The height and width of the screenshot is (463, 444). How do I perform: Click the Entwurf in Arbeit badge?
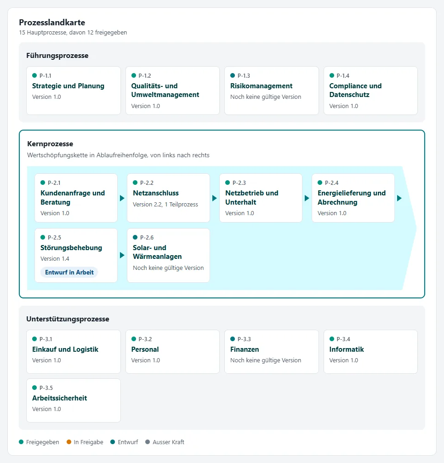click(x=69, y=272)
